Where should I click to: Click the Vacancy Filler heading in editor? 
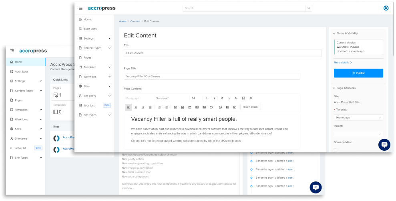[184, 119]
